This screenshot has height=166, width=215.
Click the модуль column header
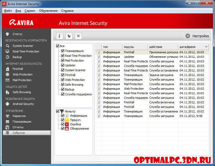click(135, 47)
